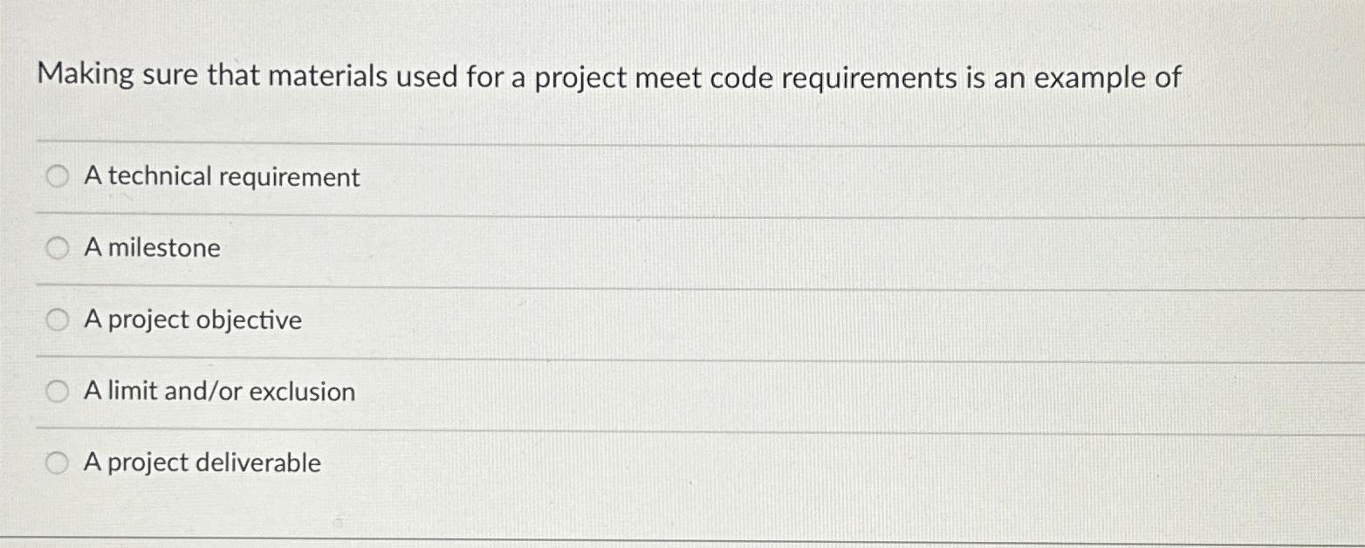Image resolution: width=1365 pixels, height=548 pixels.
Task: Pick the answer mentioning technical requirements
Action: click(221, 176)
